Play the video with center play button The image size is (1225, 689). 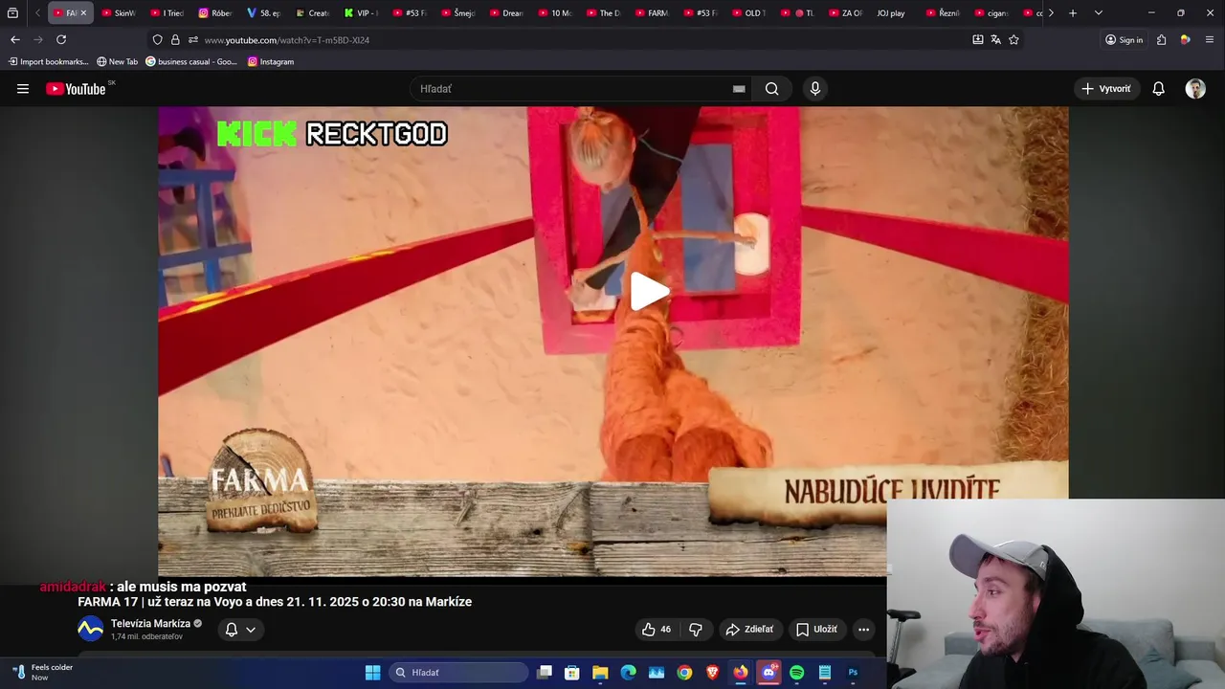[650, 292]
